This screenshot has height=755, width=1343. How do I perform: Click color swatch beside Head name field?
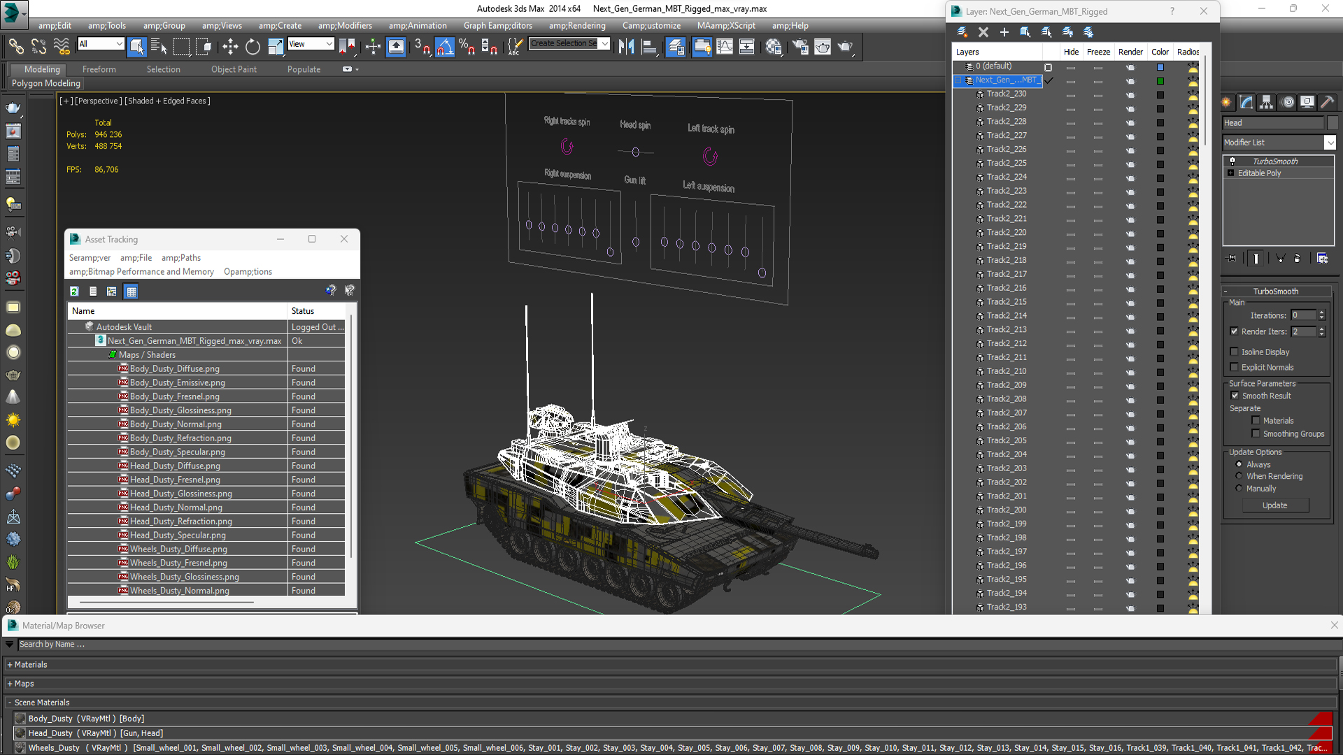1333,123
